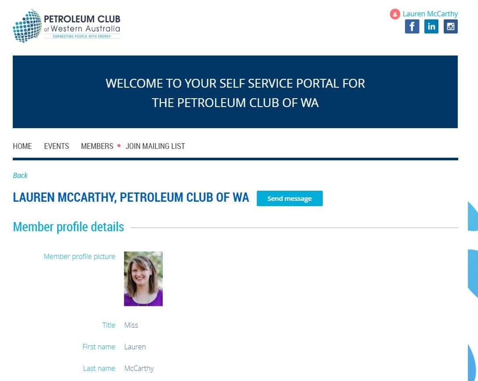The image size is (478, 381).
Task: Open the Instagram social icon
Action: click(x=451, y=26)
